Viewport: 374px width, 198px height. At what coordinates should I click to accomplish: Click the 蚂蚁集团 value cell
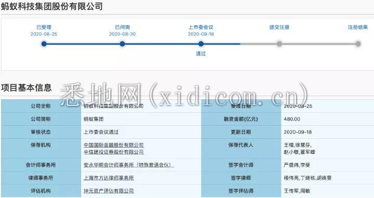click(94, 119)
